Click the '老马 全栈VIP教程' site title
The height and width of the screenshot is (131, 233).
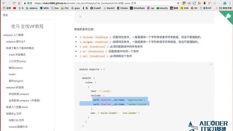point(27,27)
